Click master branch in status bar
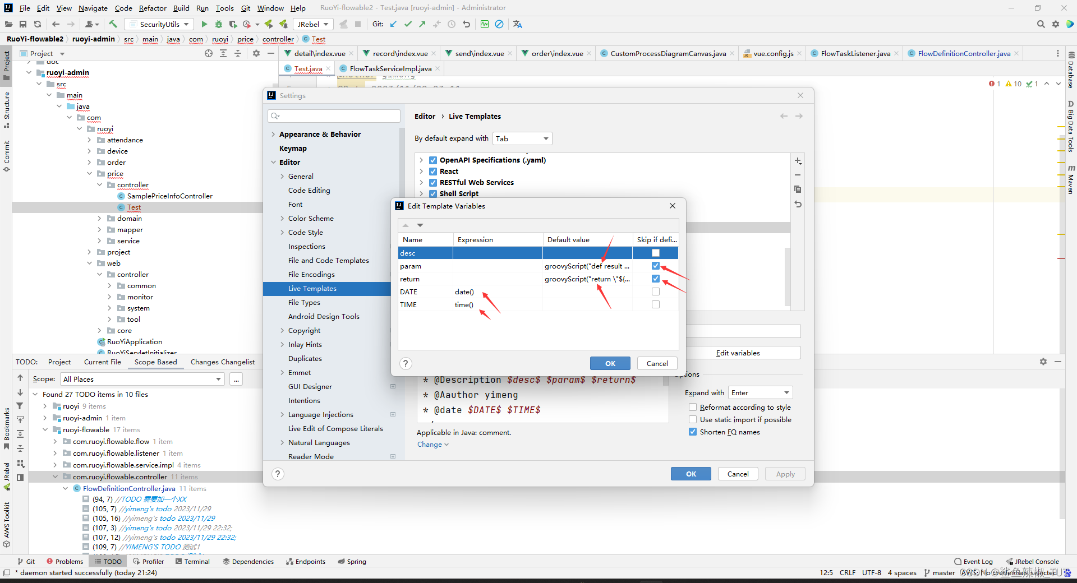The height and width of the screenshot is (583, 1077). pyautogui.click(x=940, y=572)
